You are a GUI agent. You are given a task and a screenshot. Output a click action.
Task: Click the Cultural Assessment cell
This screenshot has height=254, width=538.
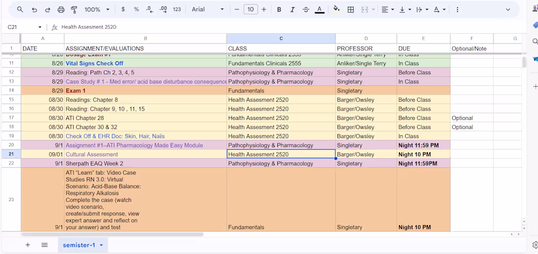[145, 155]
